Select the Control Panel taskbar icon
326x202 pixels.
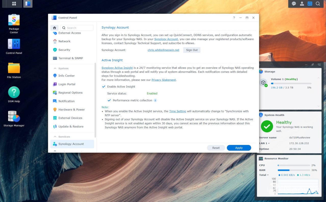tap(28, 4)
